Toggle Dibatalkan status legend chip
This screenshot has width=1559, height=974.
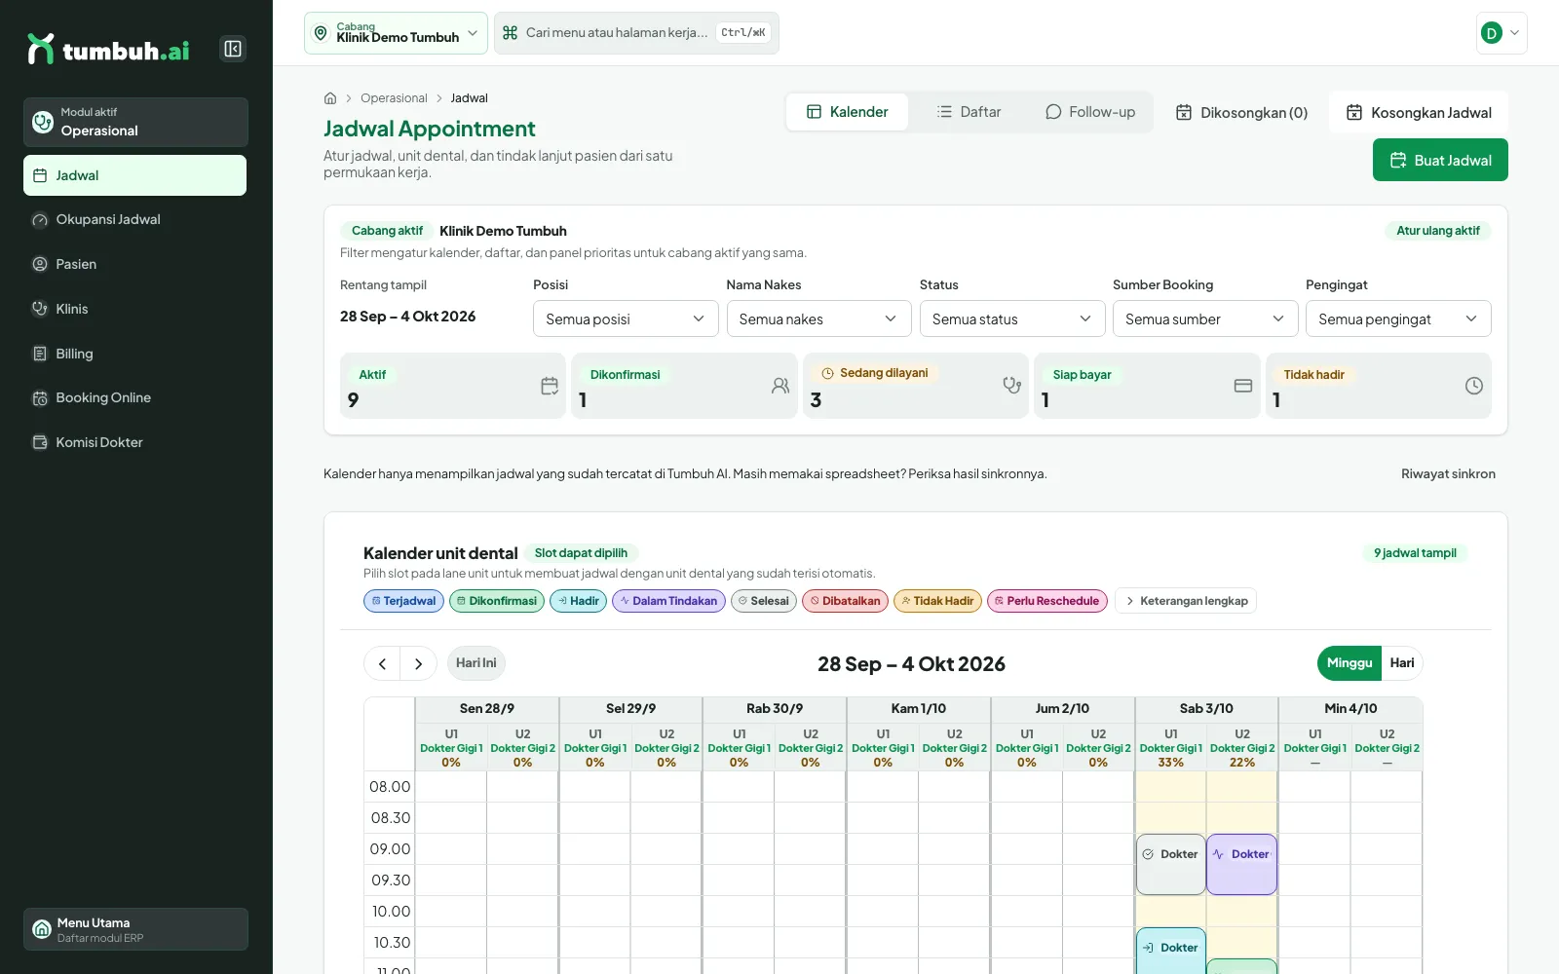(x=845, y=601)
